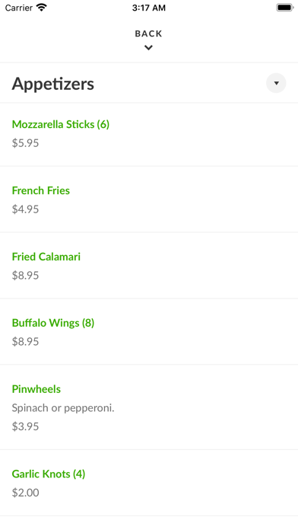Image resolution: width=298 pixels, height=530 pixels.
Task: Tap the $5.95 Mozzarella Sticks price
Action: (x=25, y=143)
